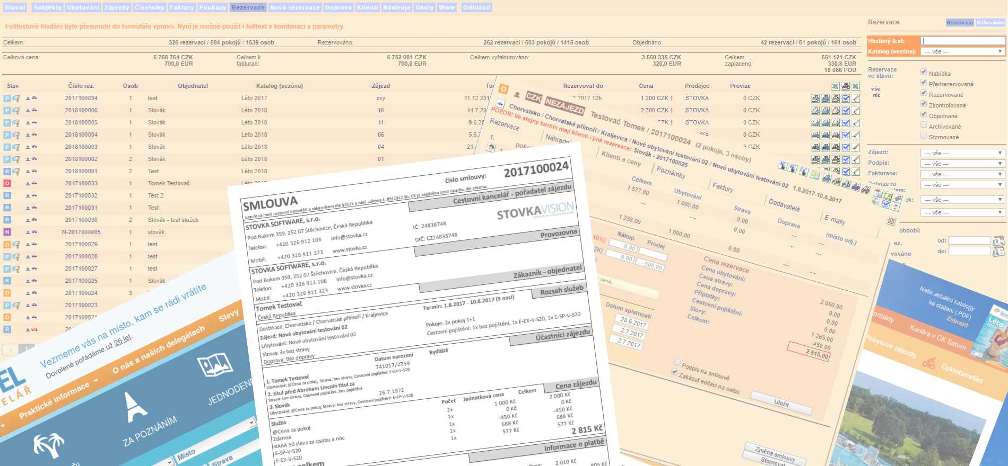The image size is (1008, 466).
Task: Check 'Podpis na smlouvě' in the reservation detail
Action: [677, 362]
